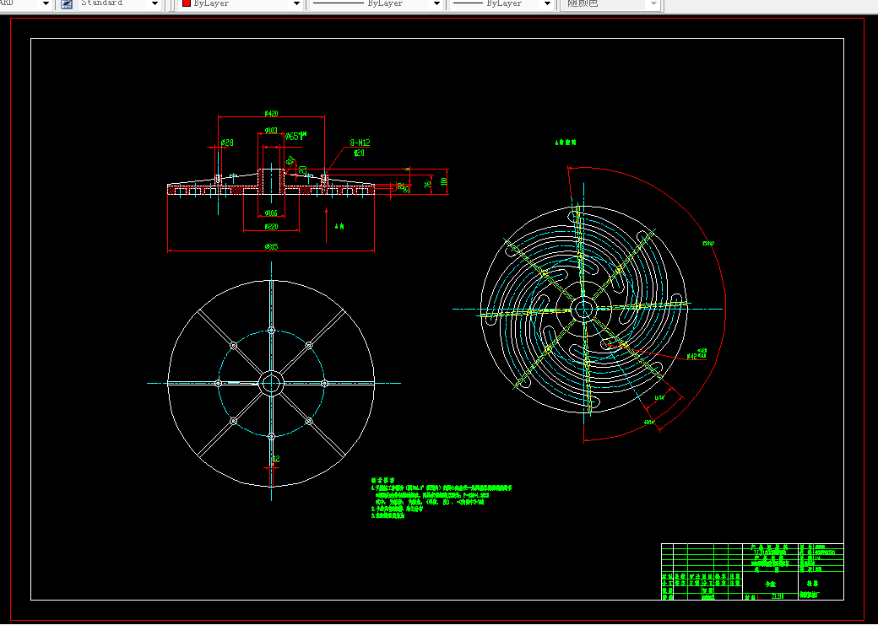Select the ø20 text under 8-N12

tap(359, 153)
